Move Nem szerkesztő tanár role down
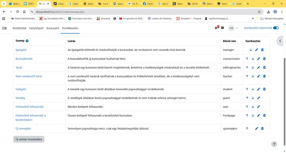 253,76
